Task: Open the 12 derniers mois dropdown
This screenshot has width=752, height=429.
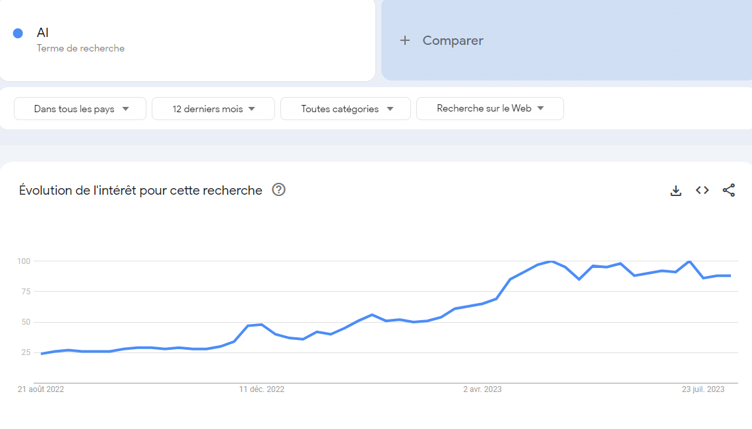Action: (x=214, y=109)
